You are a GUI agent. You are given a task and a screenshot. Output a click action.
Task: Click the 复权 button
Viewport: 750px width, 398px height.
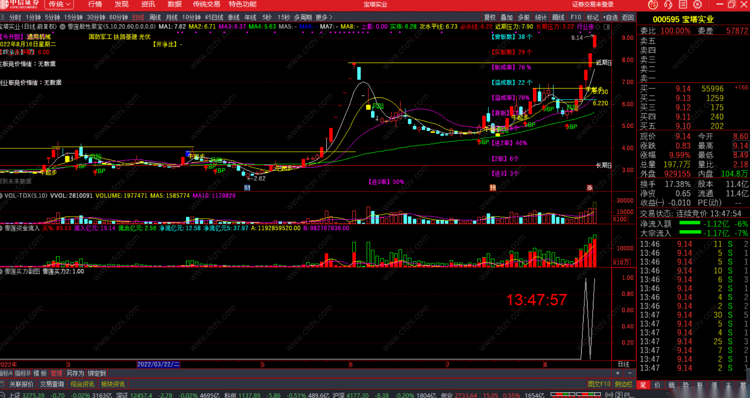[490, 17]
